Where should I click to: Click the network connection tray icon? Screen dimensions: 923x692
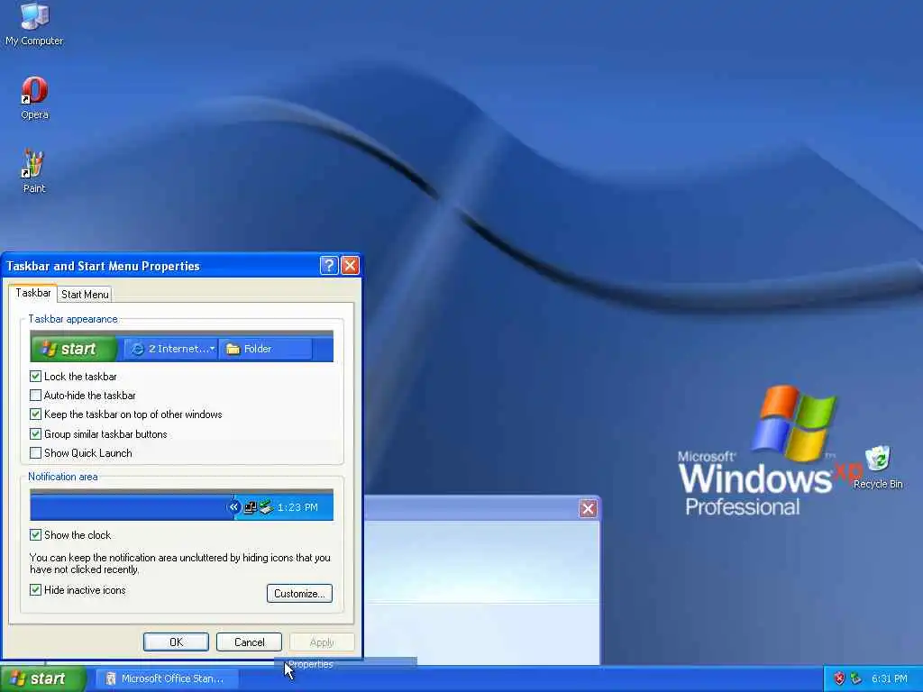click(x=855, y=678)
